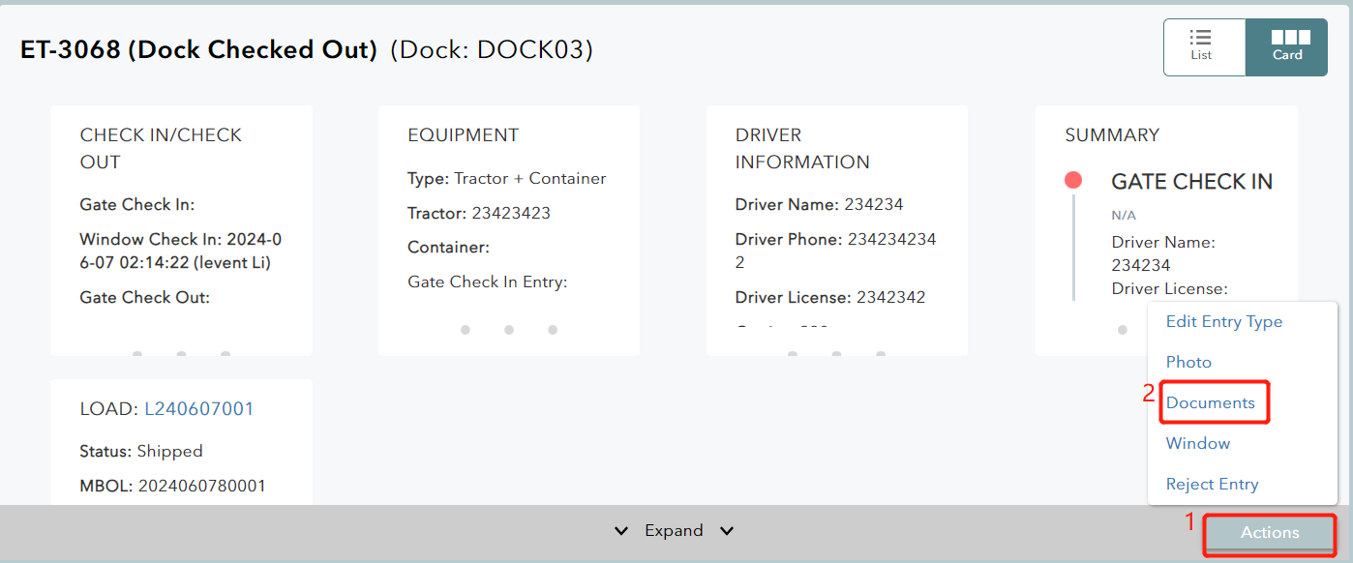
Task: Click left chevron beside Expand
Action: point(621,531)
